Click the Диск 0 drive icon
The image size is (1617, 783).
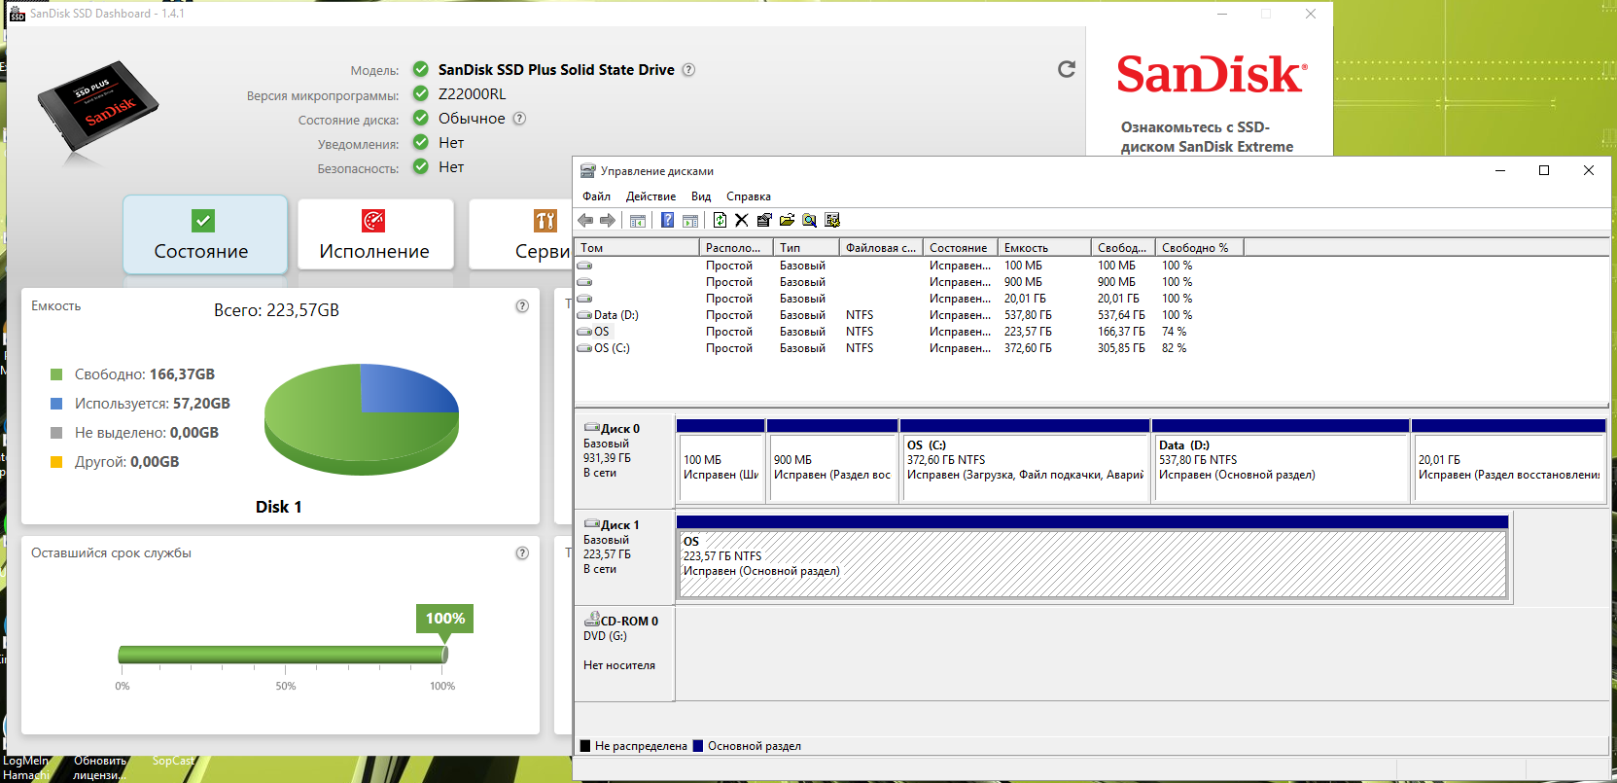point(591,428)
